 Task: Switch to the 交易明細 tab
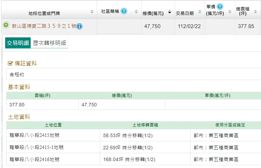(17, 43)
